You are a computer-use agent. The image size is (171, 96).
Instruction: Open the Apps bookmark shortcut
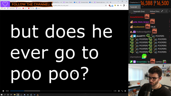4,8
